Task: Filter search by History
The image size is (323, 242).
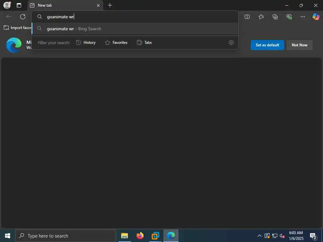Action: coord(86,43)
